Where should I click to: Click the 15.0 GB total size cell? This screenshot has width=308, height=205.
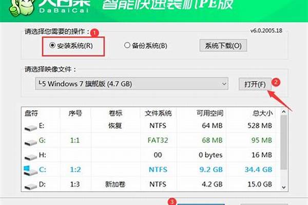260,184
